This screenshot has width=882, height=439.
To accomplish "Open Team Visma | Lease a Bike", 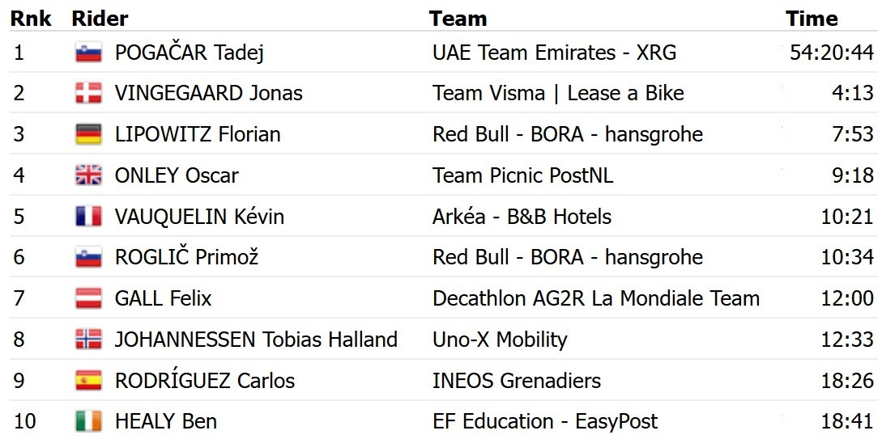I will point(558,93).
